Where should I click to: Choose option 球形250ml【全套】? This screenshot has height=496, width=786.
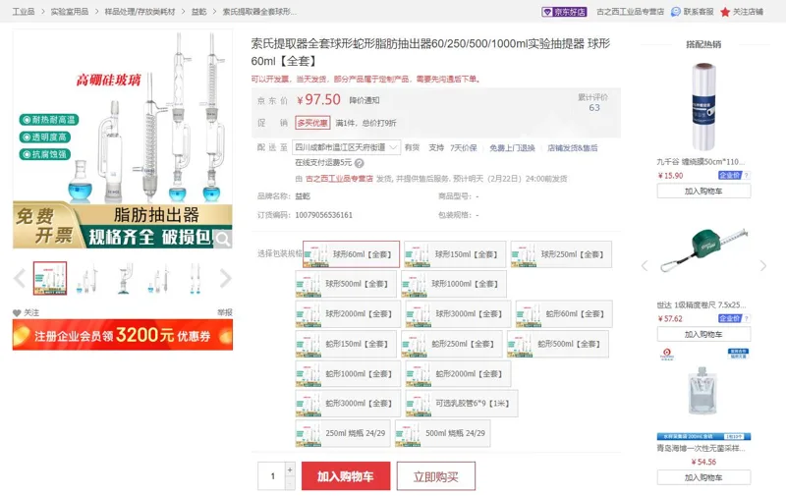(561, 254)
